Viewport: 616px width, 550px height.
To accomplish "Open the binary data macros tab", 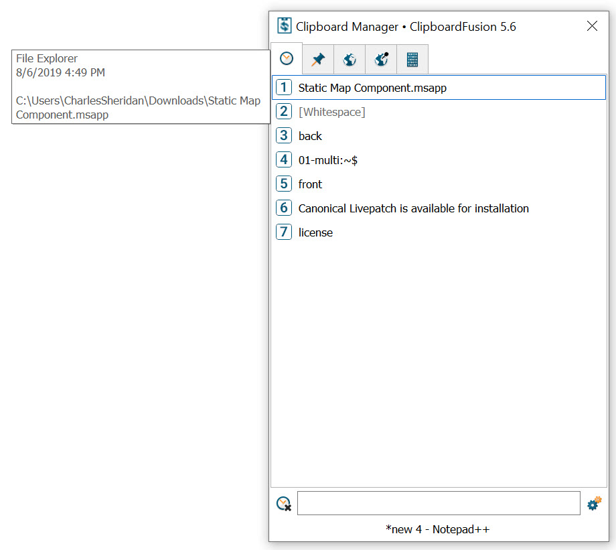I will pos(412,60).
